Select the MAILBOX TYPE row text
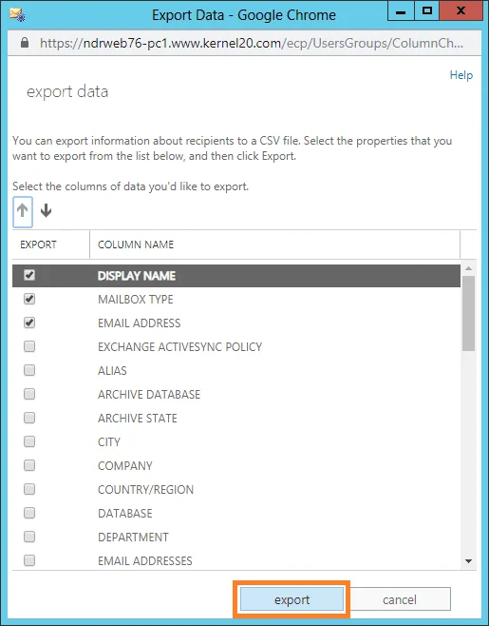 (x=136, y=300)
